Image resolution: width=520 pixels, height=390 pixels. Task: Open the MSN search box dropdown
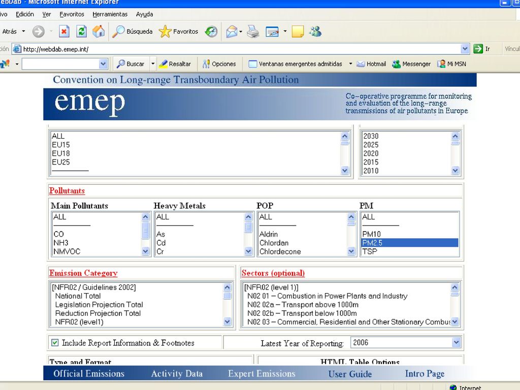click(104, 63)
